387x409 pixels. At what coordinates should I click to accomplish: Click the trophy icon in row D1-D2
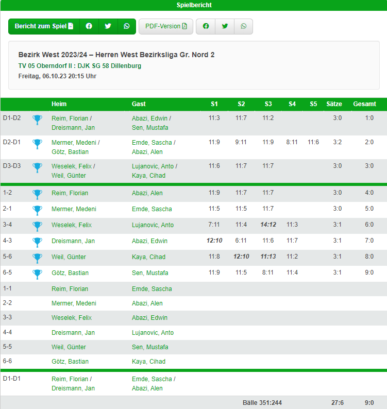tap(37, 120)
